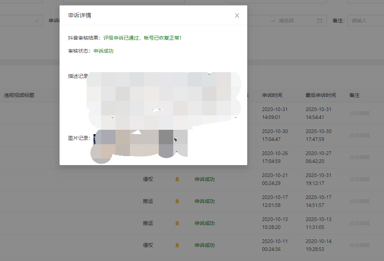Image resolution: width=384 pixels, height=261 pixels.
Task: Click the 评级申诉已通过 review result text
Action: pyautogui.click(x=142, y=38)
